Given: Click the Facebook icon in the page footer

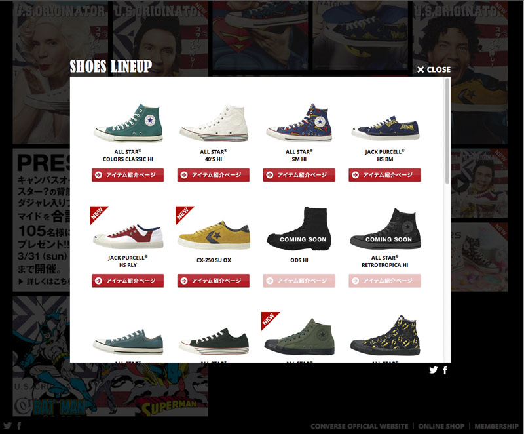Looking at the screenshot, I should 19,425.
